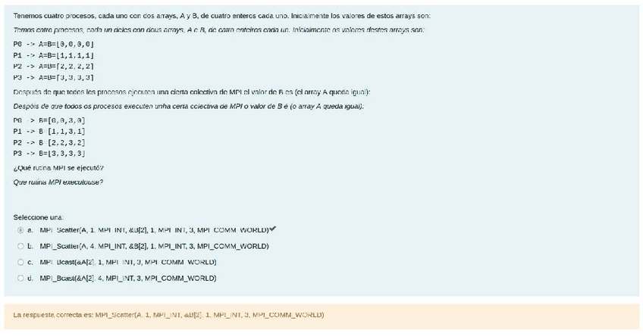Image resolution: width=643 pixels, height=336 pixels.
Task: Click the italic text 'Que rutina MPI executouse?'
Action: click(58, 182)
